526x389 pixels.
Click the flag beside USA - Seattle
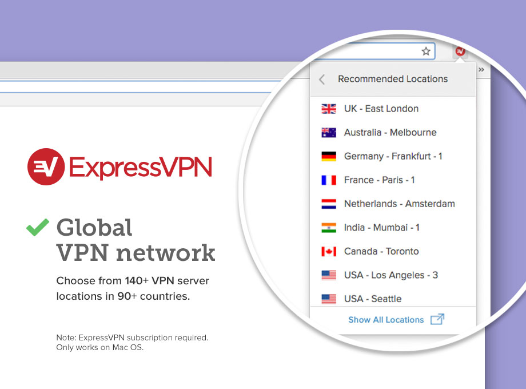click(x=329, y=299)
